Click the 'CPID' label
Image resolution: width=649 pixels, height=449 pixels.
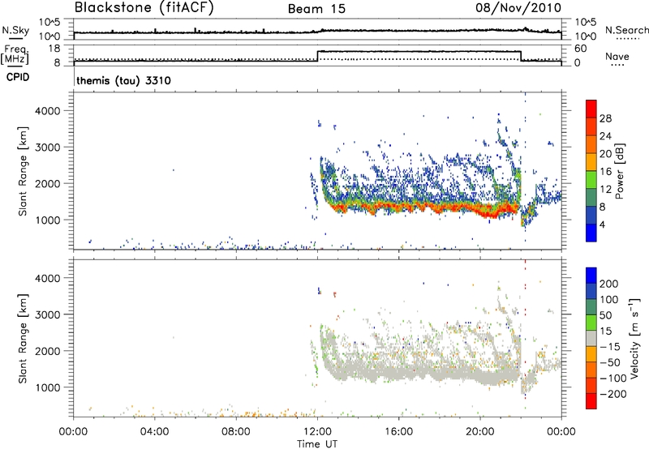(18, 77)
